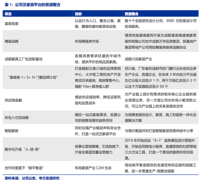203x182 pixels.
Task: Click the text '与海尔集团共同打造智能家居西南体验中心等'
Action: (159, 131)
